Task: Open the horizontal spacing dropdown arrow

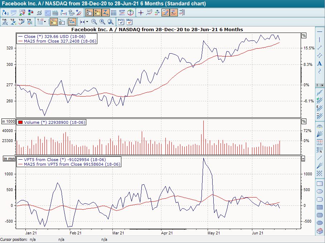Action: pos(87,21)
